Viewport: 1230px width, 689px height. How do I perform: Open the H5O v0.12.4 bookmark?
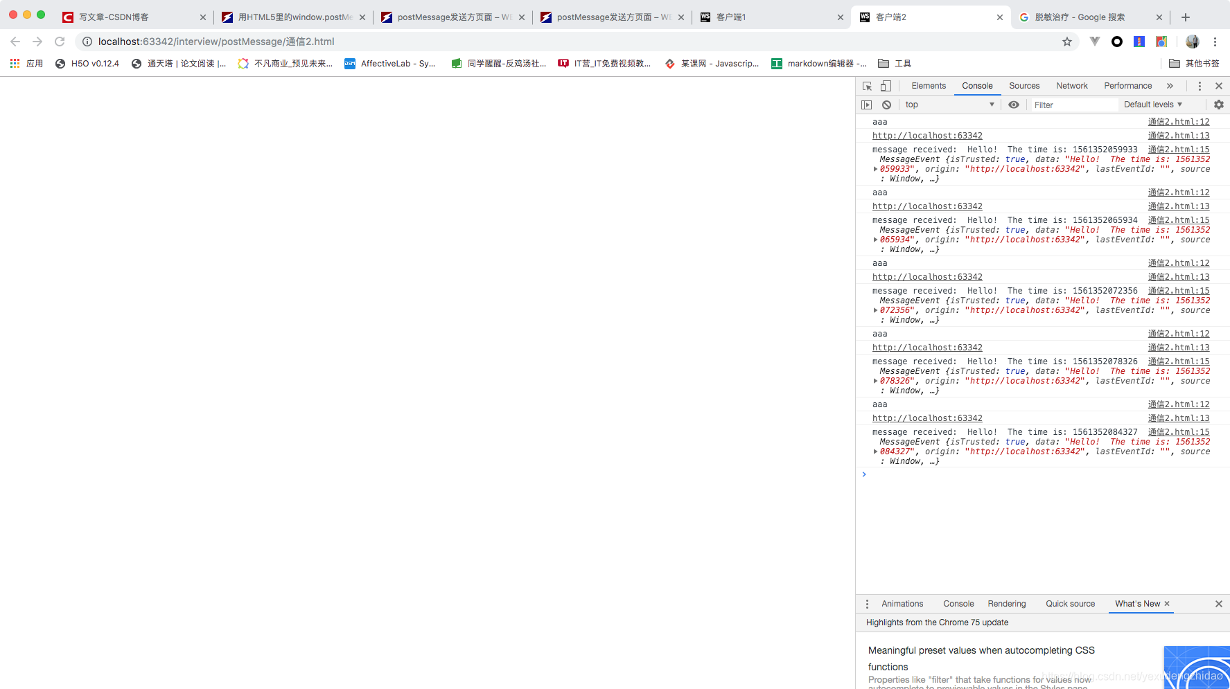[x=87, y=64]
